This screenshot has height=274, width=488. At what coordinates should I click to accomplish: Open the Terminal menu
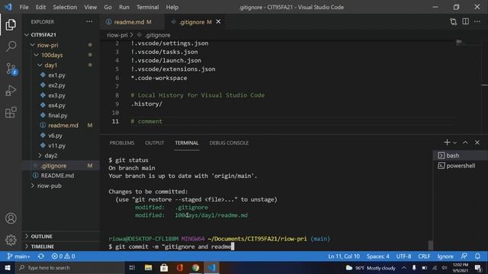coord(147,7)
